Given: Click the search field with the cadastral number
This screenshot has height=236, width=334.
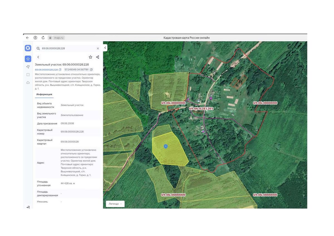Looking at the screenshot, I should (x=68, y=48).
